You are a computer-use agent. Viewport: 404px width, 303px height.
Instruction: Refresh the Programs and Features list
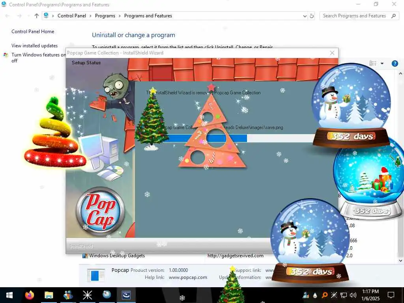click(312, 16)
